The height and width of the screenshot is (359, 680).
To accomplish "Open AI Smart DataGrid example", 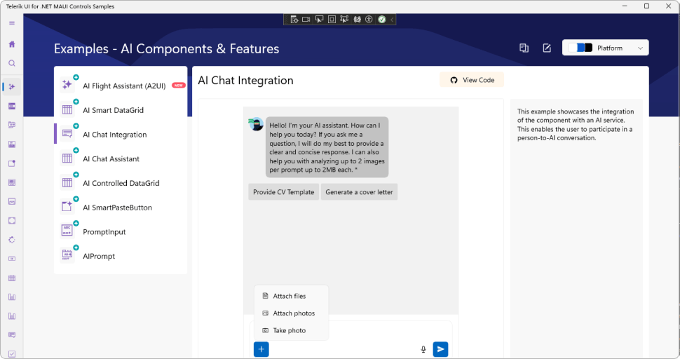I will pos(121,110).
